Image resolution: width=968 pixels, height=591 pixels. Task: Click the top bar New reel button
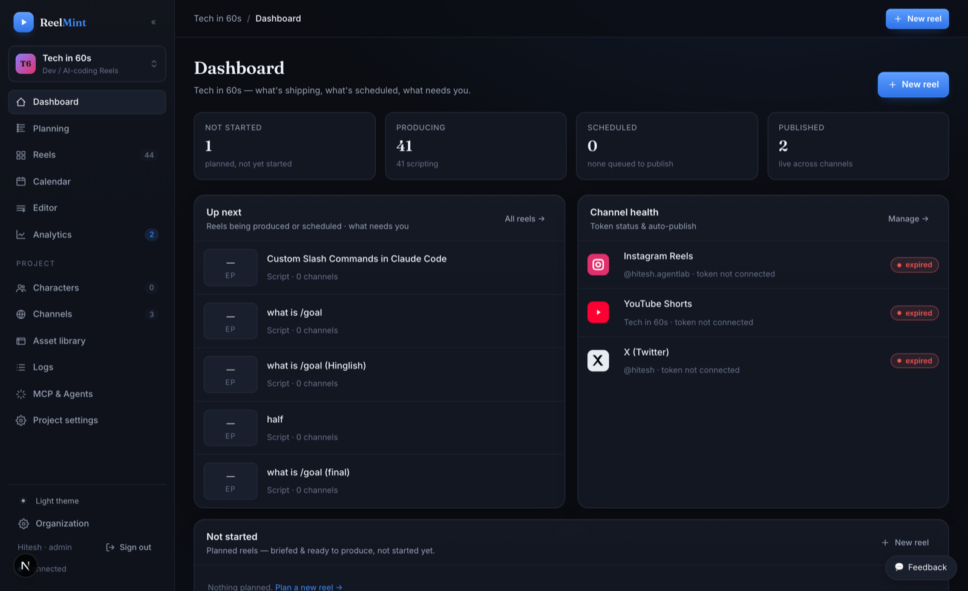pos(917,19)
